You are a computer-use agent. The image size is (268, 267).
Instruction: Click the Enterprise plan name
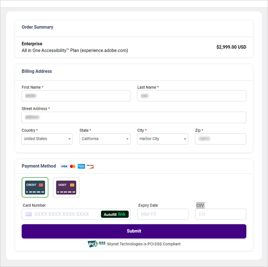(32, 44)
